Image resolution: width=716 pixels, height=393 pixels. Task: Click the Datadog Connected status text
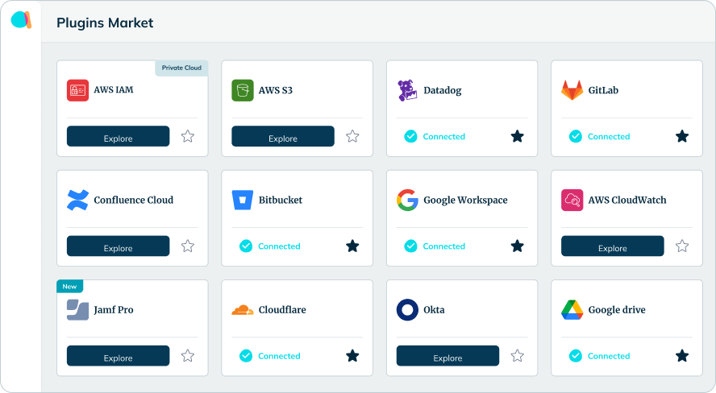pyautogui.click(x=443, y=136)
